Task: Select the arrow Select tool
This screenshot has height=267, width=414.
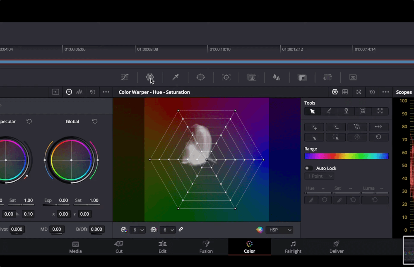Action: pyautogui.click(x=313, y=111)
